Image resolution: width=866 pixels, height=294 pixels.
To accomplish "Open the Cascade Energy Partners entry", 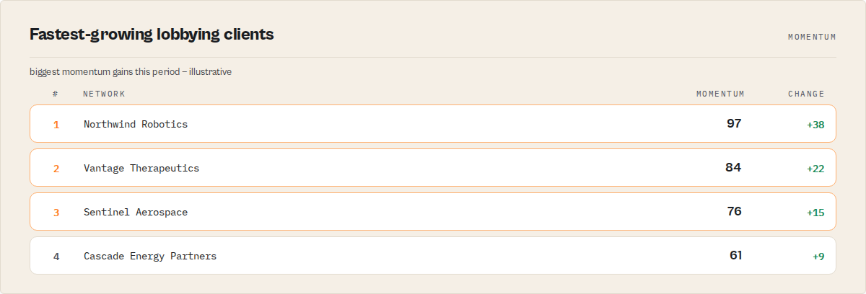I will coord(433,256).
